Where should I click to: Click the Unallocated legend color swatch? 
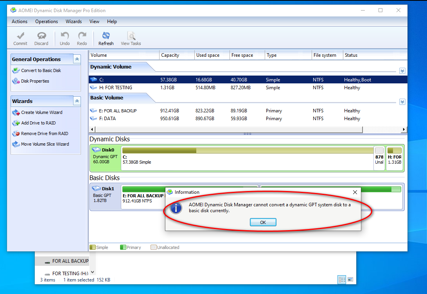tap(154, 247)
